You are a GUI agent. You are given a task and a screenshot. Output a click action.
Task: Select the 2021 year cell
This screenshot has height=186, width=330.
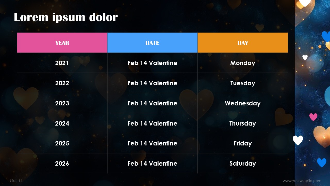[x=62, y=63]
